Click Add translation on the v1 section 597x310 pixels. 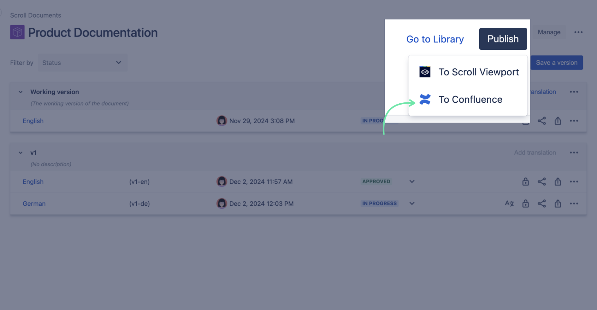pos(535,152)
